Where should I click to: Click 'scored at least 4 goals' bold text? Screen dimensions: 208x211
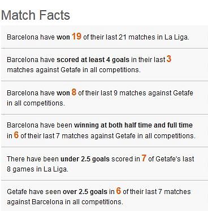point(93,60)
